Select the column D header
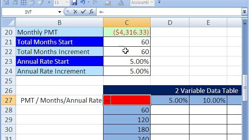 (x=170, y=23)
